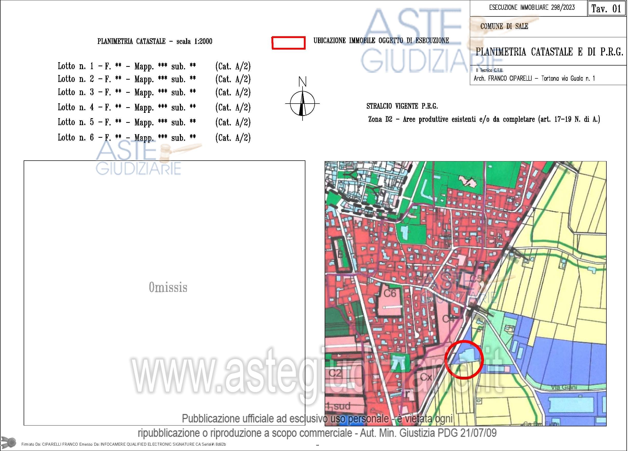Click the Omissis placeholder text
This screenshot has width=638, height=451.
[168, 287]
